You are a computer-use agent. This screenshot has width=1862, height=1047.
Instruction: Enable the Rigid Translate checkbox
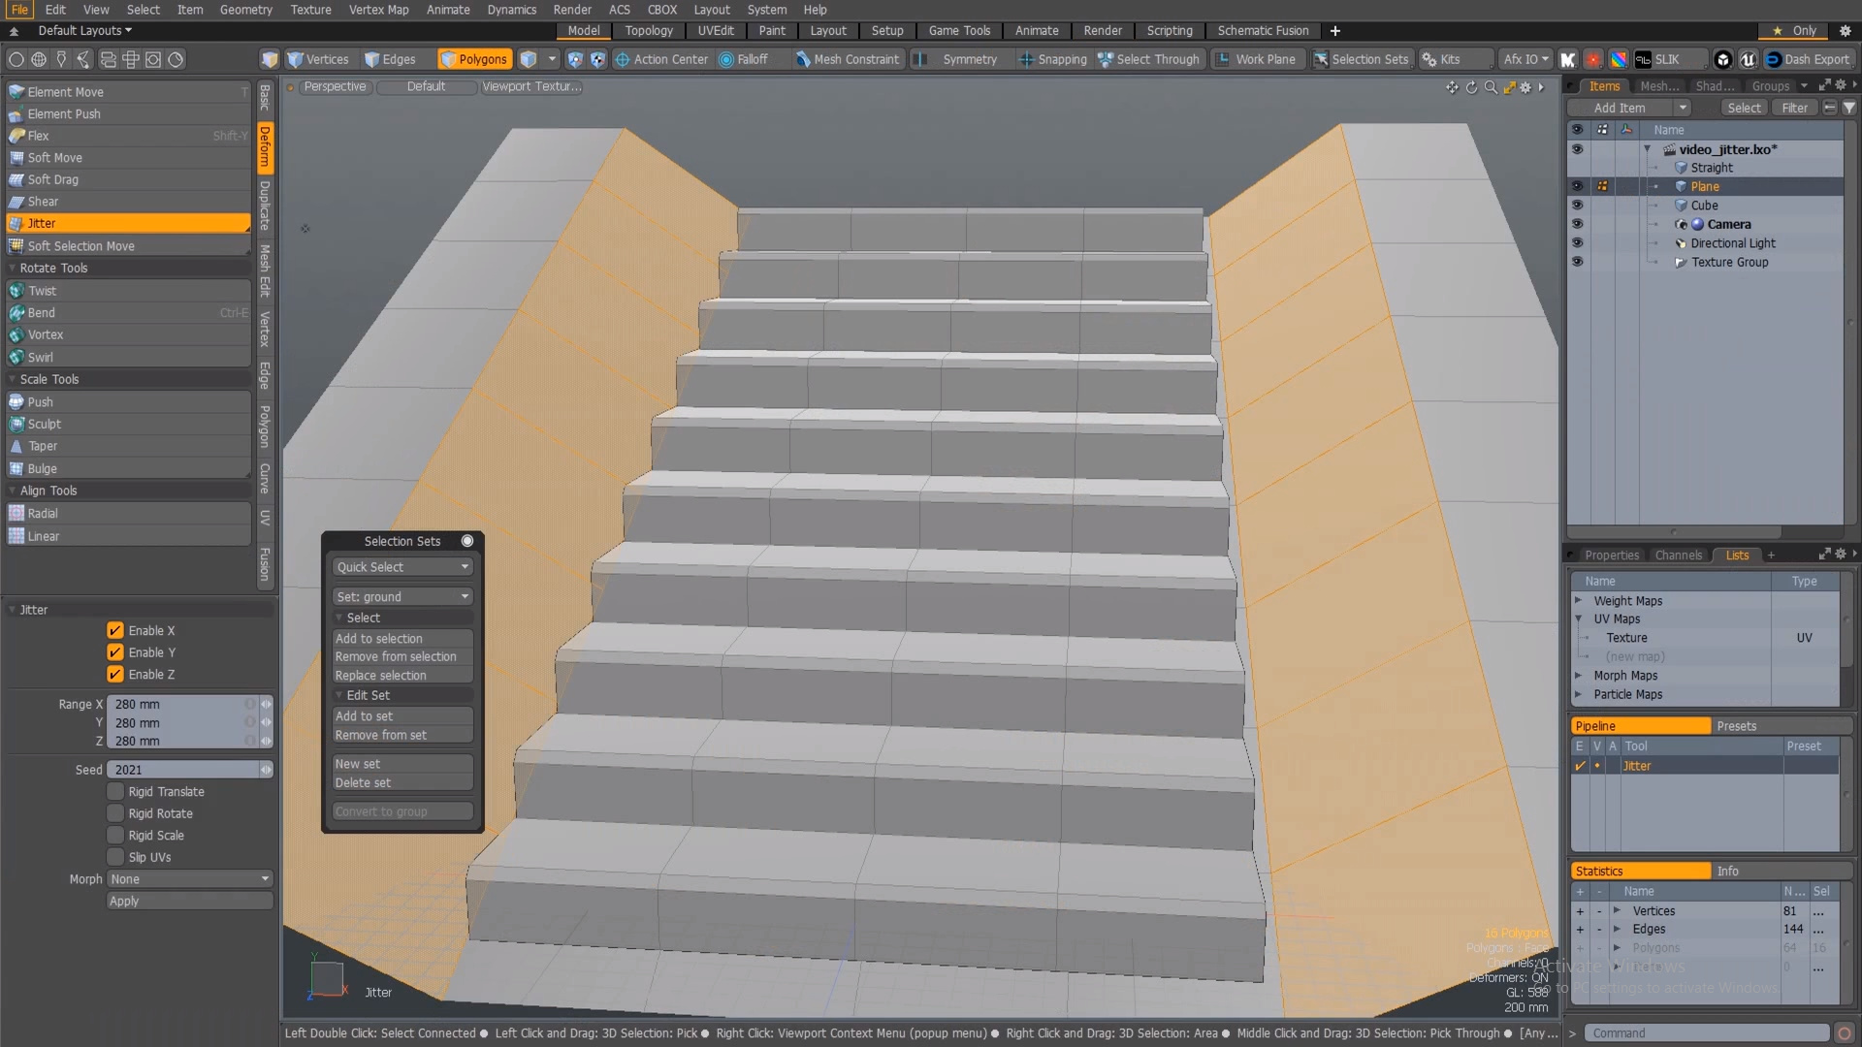pos(115,792)
